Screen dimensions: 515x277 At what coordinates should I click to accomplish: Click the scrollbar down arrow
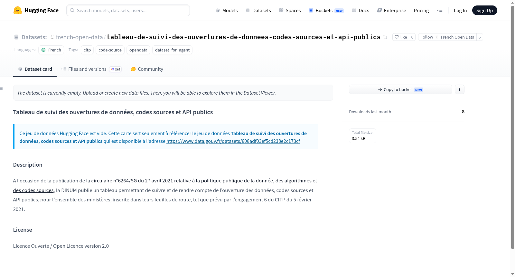(512, 274)
